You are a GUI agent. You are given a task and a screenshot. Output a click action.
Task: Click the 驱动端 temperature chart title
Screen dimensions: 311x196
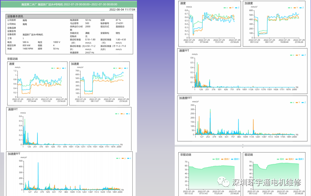tap(248, 154)
